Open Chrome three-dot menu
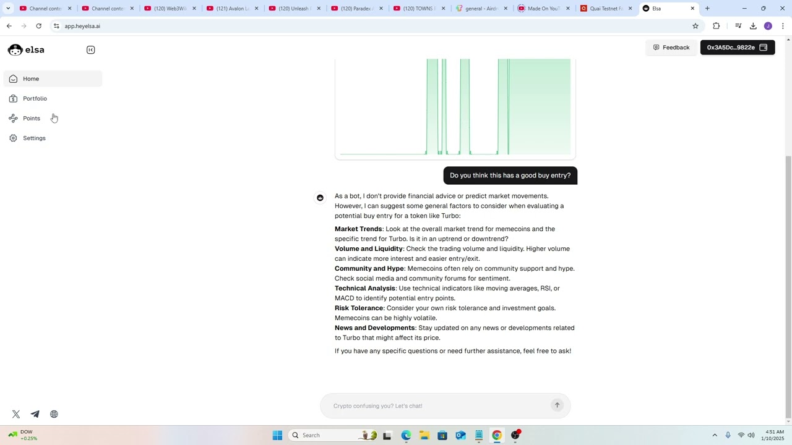Viewport: 792px width, 445px height. 783,26
